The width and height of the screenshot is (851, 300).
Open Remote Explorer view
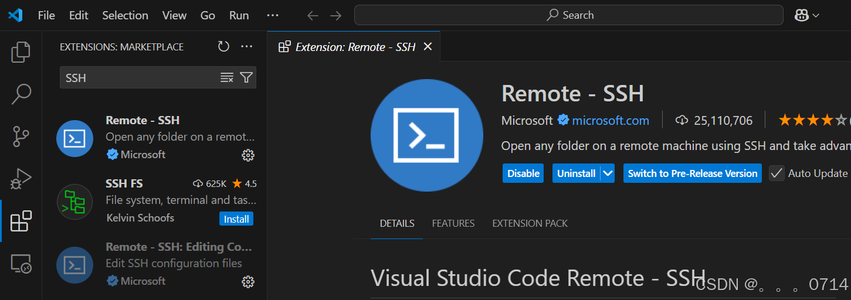click(21, 264)
